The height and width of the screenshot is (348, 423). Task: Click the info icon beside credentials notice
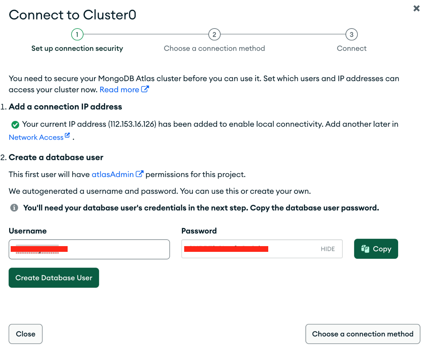click(14, 208)
